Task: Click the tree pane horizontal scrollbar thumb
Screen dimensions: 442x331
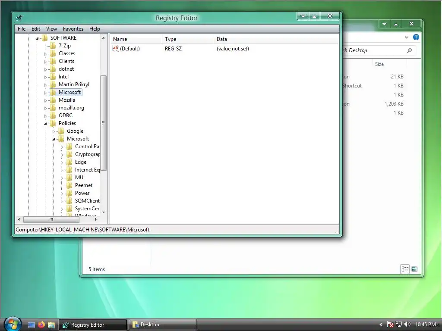Action: (51, 219)
